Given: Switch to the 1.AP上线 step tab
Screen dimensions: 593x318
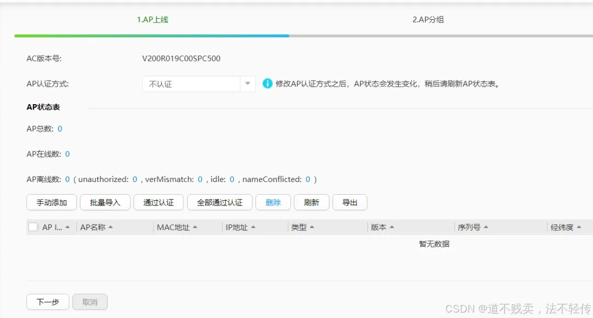Looking at the screenshot, I should pos(153,20).
